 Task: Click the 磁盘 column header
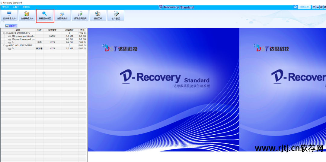18,30
